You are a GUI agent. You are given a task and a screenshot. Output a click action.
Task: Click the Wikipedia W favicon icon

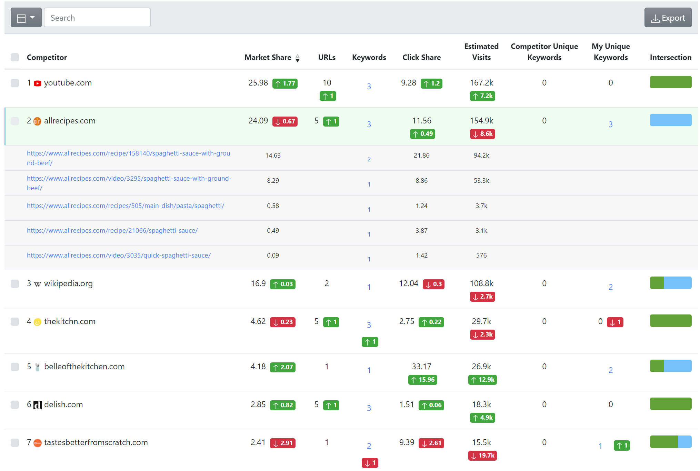coord(38,284)
